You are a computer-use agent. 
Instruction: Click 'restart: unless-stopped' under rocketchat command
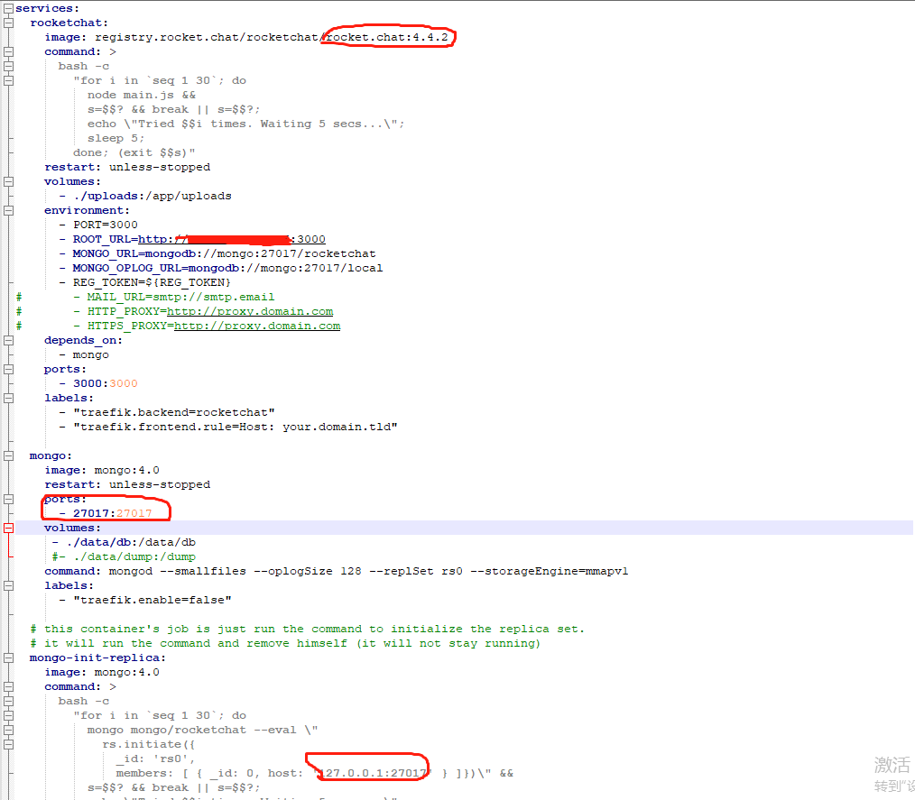click(x=127, y=168)
